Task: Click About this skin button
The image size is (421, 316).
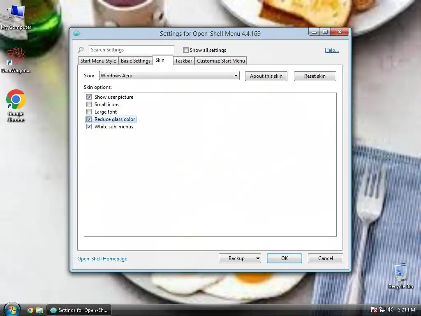Action: (266, 76)
